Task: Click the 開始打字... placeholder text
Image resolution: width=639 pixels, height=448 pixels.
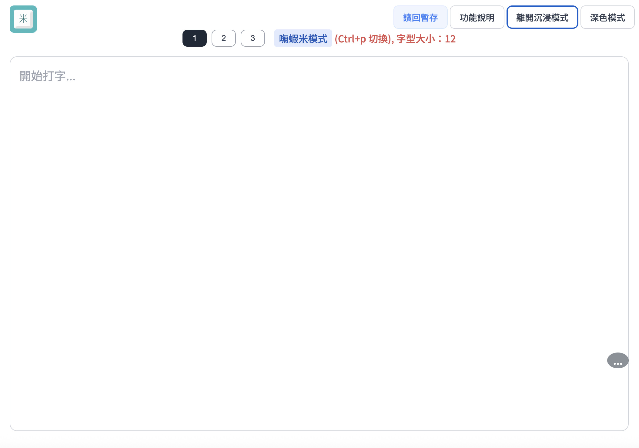Action: 48,76
